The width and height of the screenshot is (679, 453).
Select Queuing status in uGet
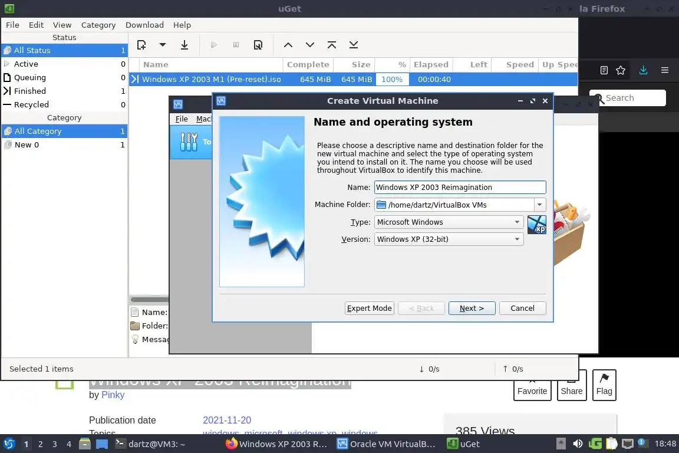click(64, 78)
